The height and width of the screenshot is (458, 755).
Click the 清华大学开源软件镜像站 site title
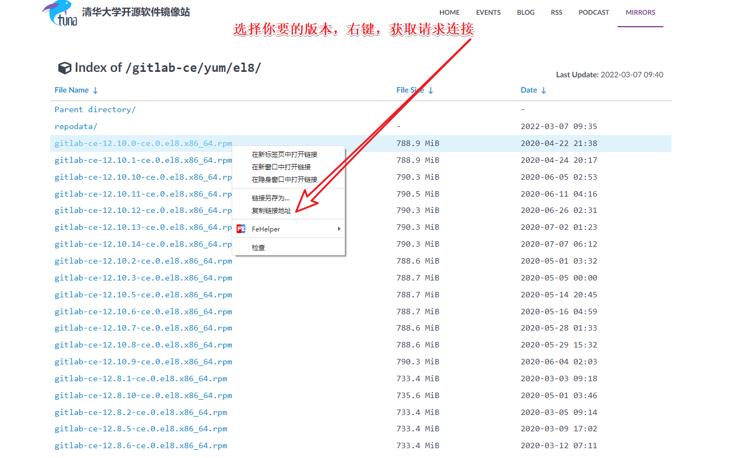coord(136,12)
